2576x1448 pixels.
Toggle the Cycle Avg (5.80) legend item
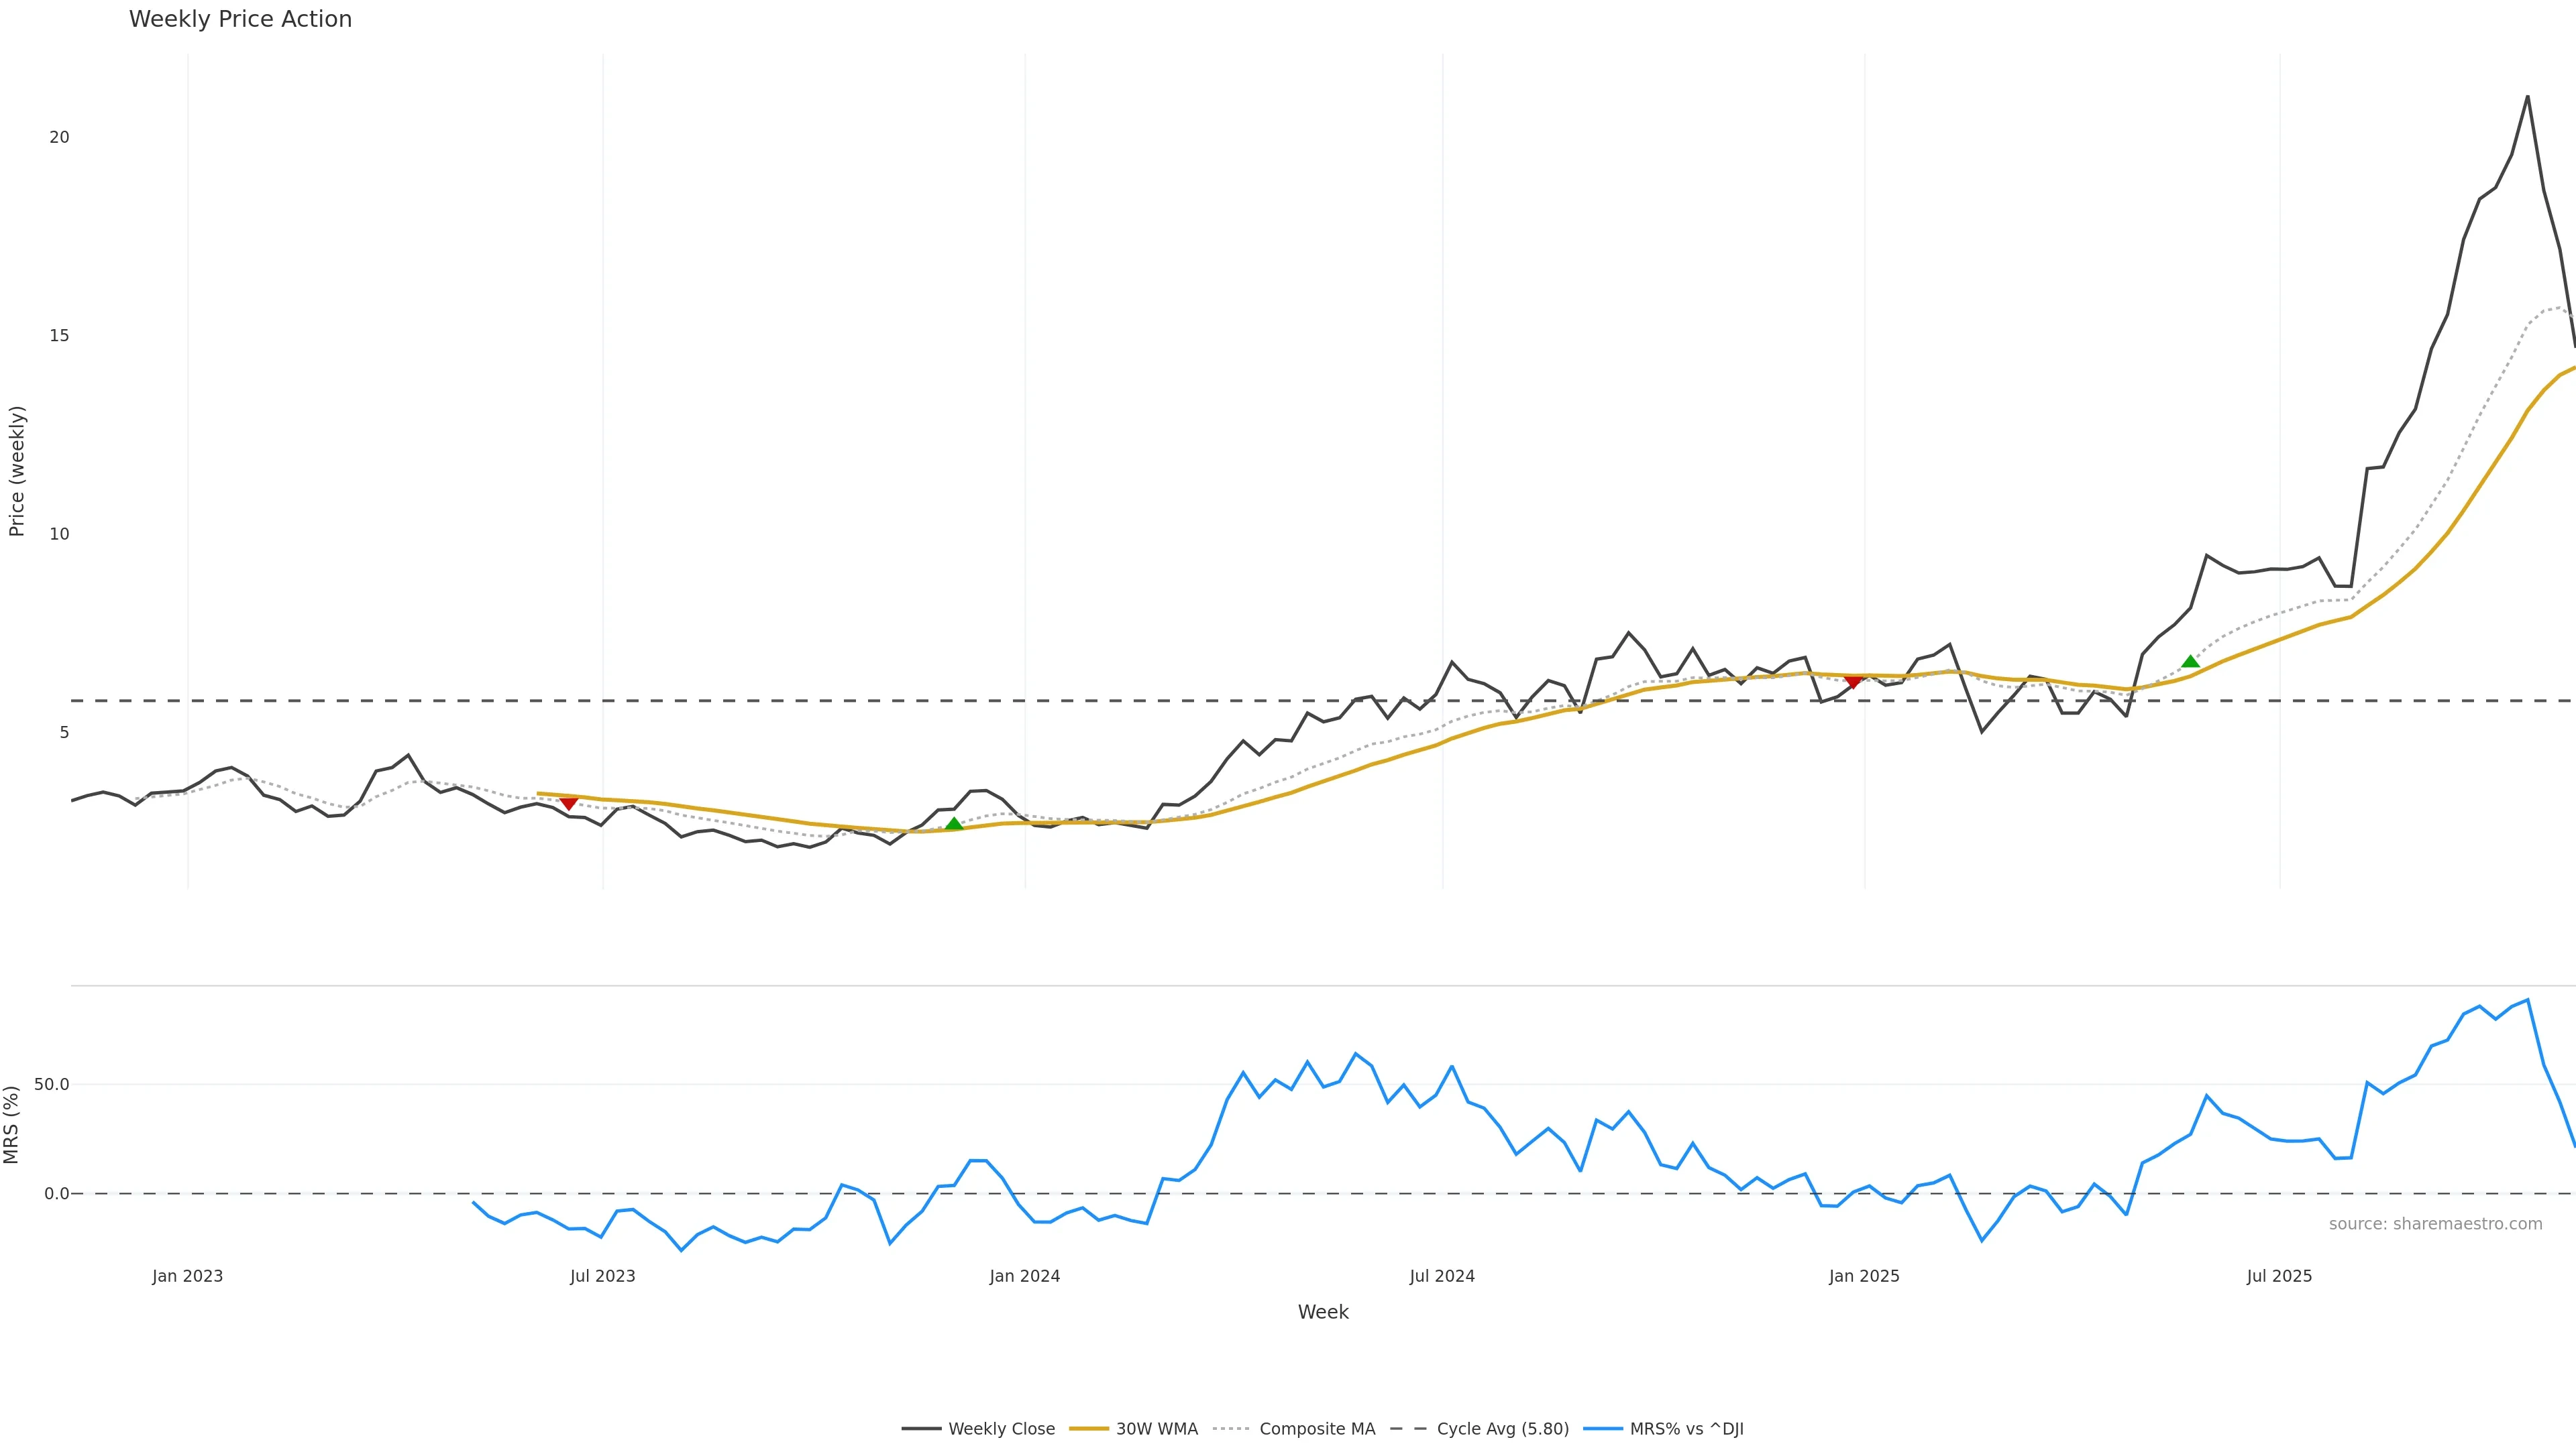pos(1502,1429)
